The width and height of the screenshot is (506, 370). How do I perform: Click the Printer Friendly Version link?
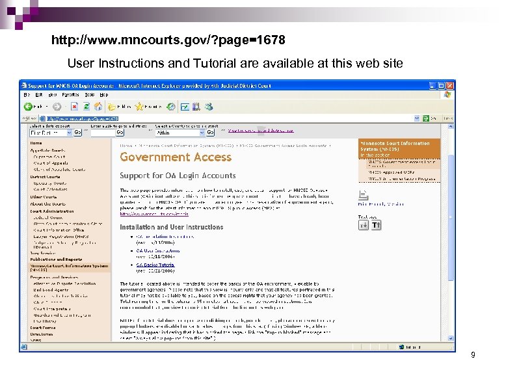coord(380,204)
